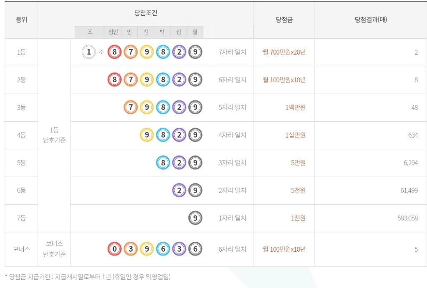Image resolution: width=427 pixels, height=288 pixels.
Task: Click the orange 3 ball in the 보너스 row
Action: tap(131, 249)
